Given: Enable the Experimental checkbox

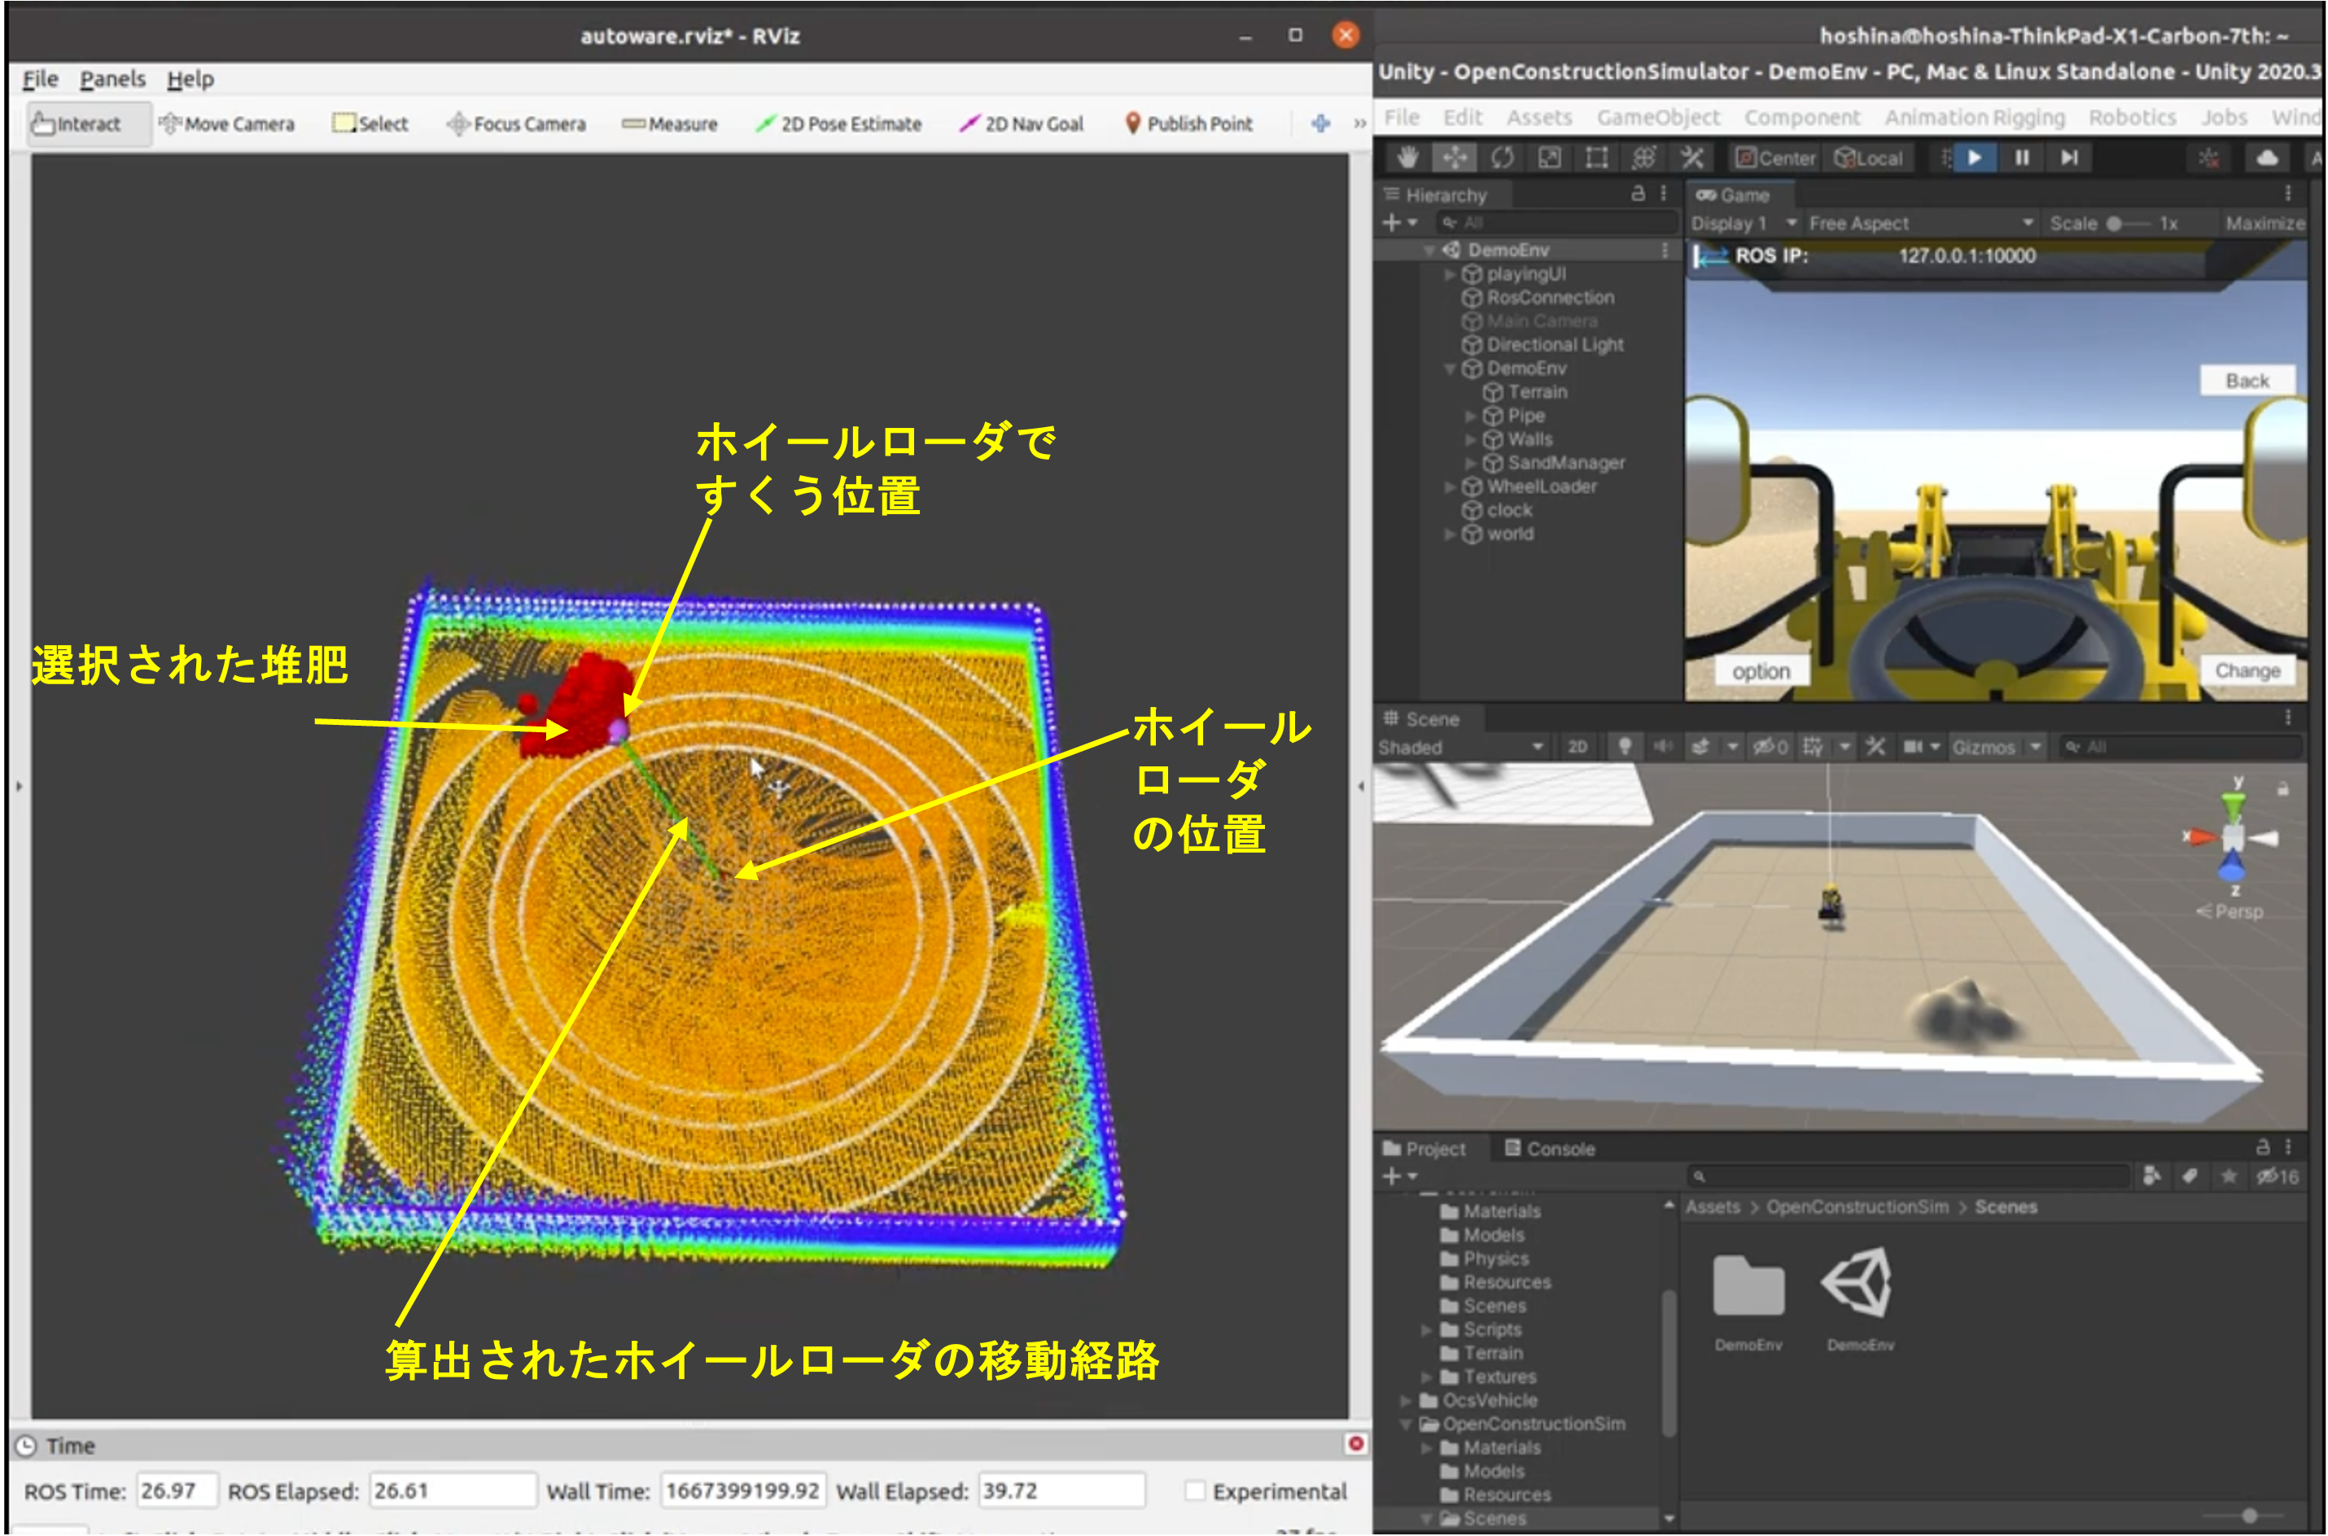Looking at the screenshot, I should [x=1194, y=1490].
